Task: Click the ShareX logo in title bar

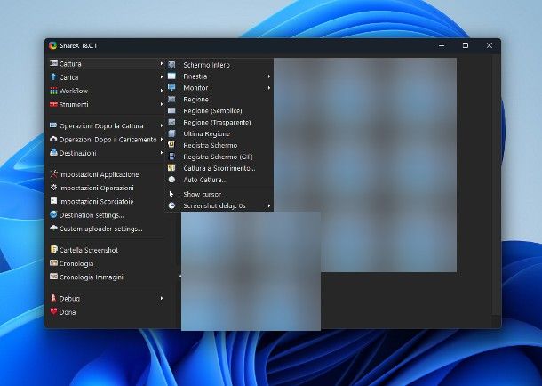Action: (52, 45)
